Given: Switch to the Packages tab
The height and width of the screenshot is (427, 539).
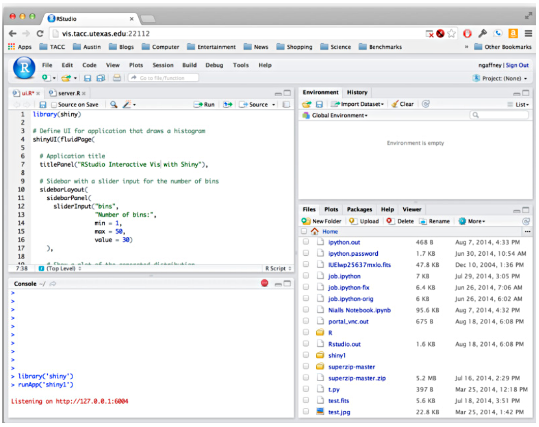Looking at the screenshot, I should pos(360,209).
